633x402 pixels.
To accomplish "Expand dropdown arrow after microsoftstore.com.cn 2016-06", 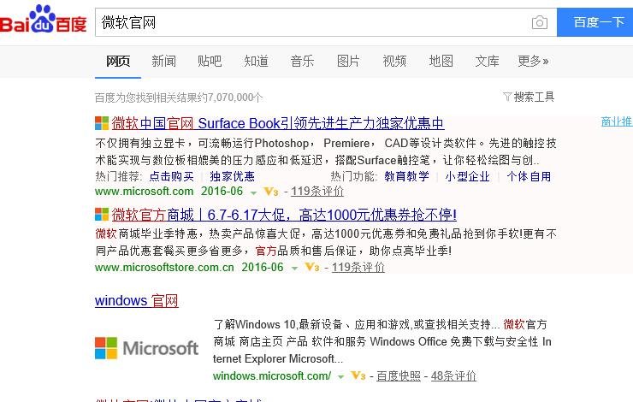I will click(294, 268).
